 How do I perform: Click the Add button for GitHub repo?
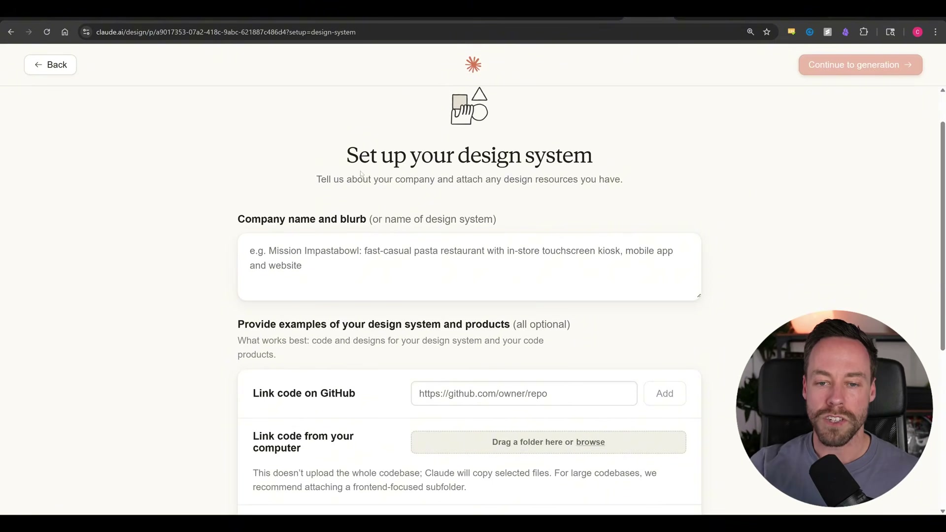pyautogui.click(x=664, y=393)
